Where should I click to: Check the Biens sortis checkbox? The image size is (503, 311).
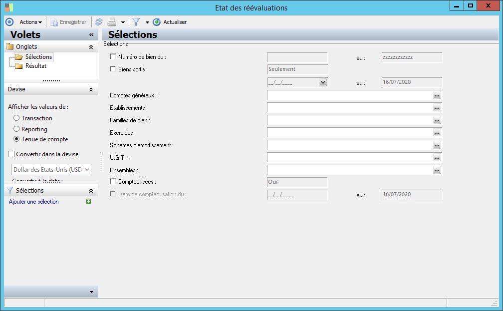113,69
